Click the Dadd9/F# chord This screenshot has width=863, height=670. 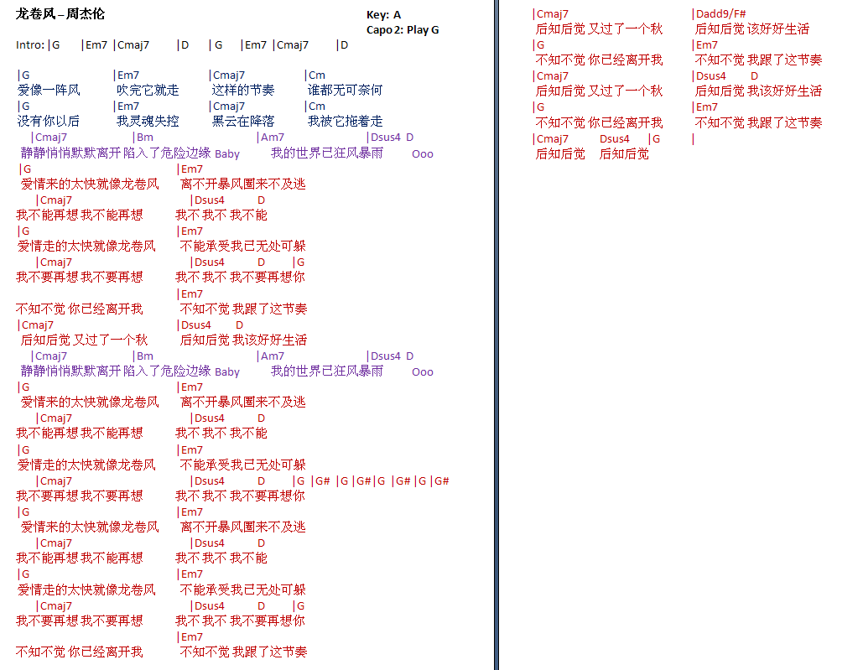click(720, 13)
